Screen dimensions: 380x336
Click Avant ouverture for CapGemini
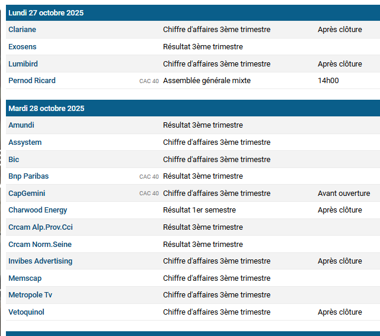[344, 194]
